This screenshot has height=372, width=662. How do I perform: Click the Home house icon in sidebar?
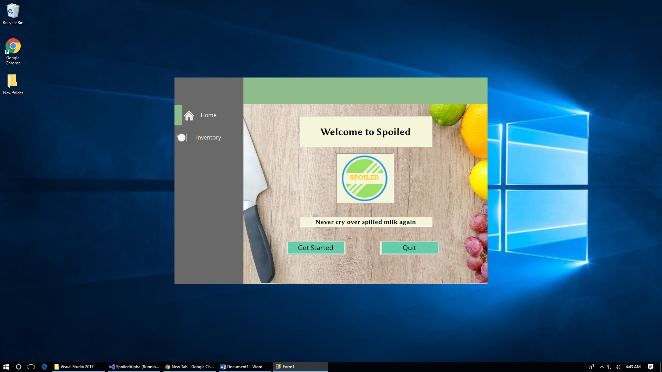tap(189, 115)
